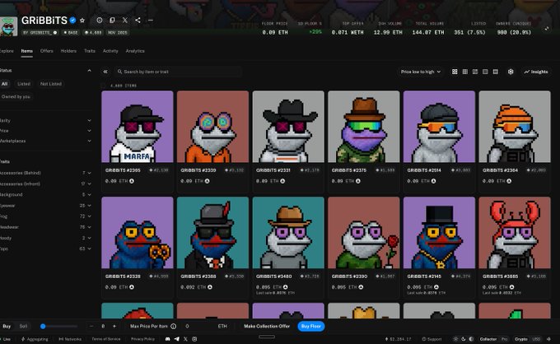Tick the select-all checkbox beside item count
The image size is (560, 344).
[x=104, y=86]
